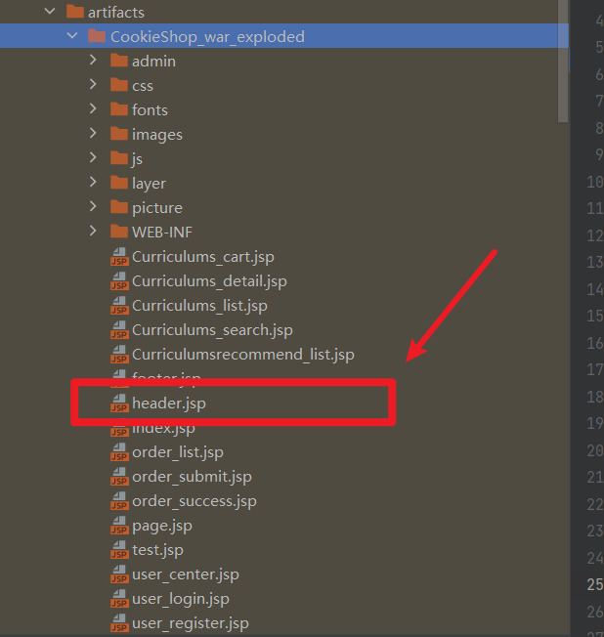Collapse the artifacts folder chevron
Image resolution: width=604 pixels, height=637 pixels.
click(x=50, y=12)
